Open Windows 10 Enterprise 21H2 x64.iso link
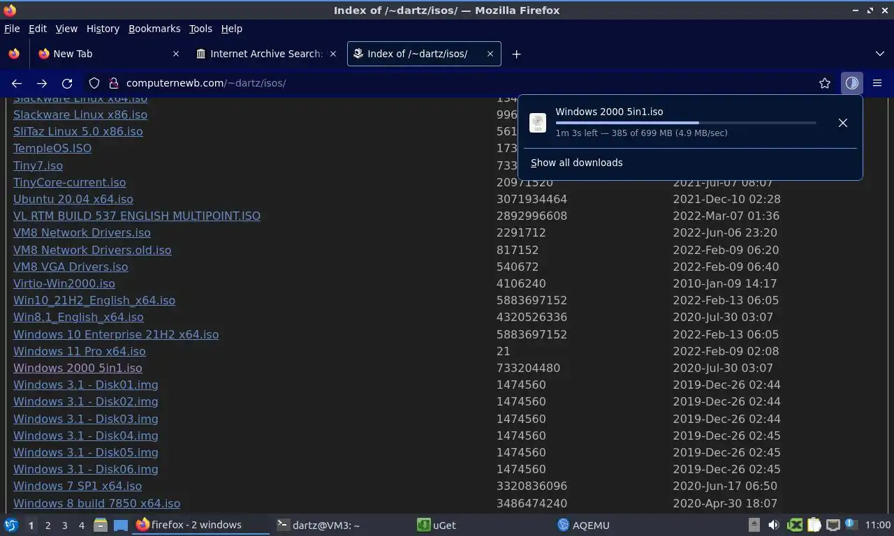 (x=116, y=334)
